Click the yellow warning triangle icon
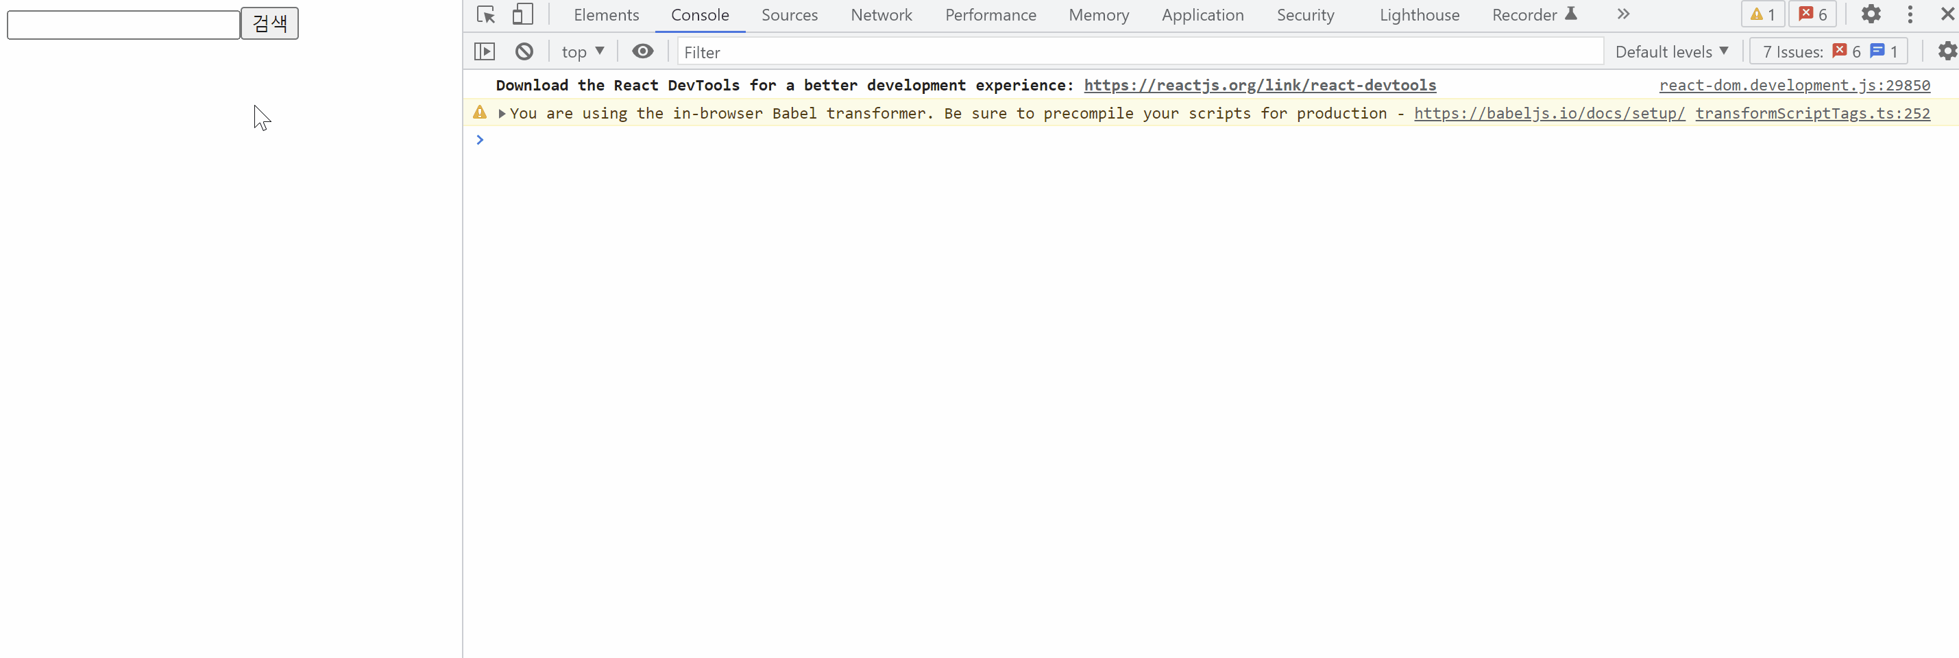1959x658 pixels. 479,112
